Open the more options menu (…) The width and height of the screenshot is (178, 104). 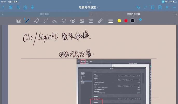174,7
